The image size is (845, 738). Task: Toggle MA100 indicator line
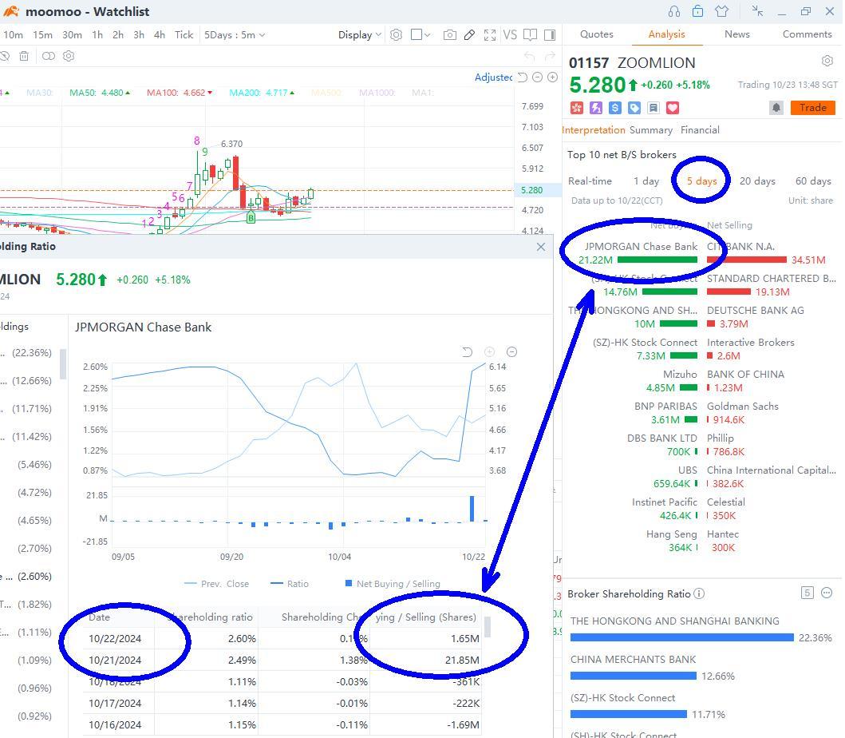[x=180, y=93]
